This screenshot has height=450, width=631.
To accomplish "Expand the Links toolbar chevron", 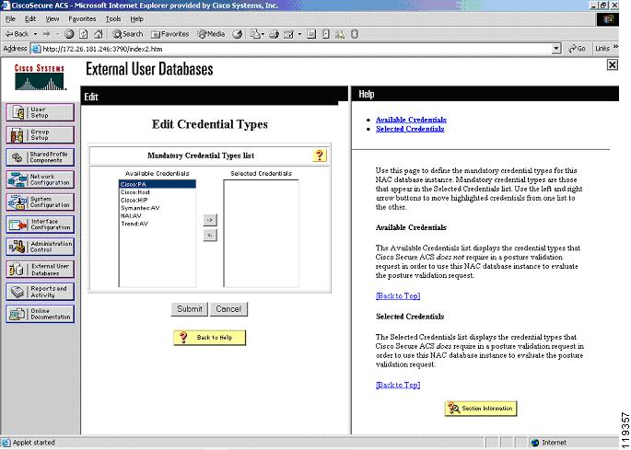I will [615, 48].
